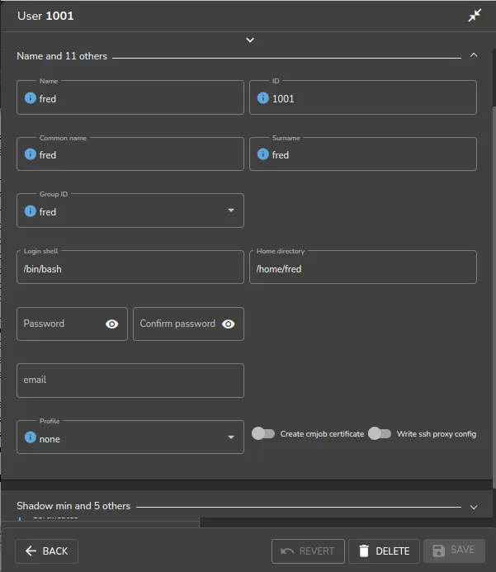496x572 pixels.
Task: Click the 'Name and 11 others' heading
Action: (x=62, y=56)
